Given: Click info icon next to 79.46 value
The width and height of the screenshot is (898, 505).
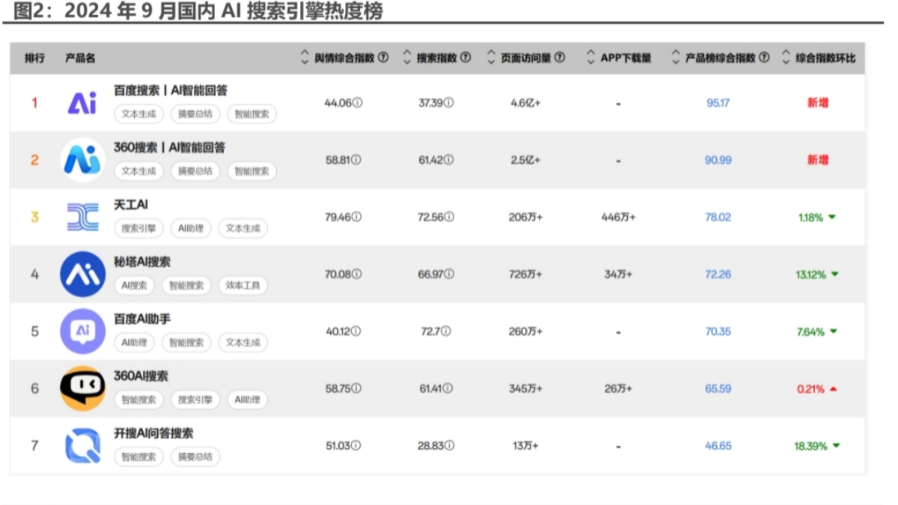Looking at the screenshot, I should (357, 217).
